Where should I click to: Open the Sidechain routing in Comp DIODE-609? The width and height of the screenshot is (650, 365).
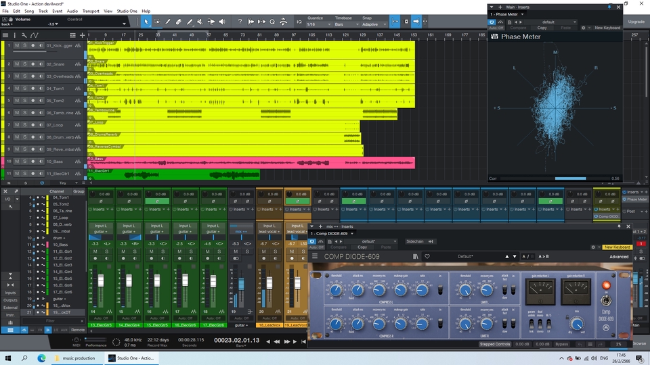pyautogui.click(x=420, y=241)
